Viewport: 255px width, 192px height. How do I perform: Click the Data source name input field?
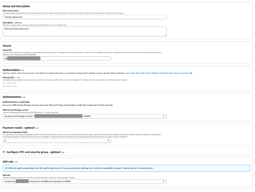84,17
